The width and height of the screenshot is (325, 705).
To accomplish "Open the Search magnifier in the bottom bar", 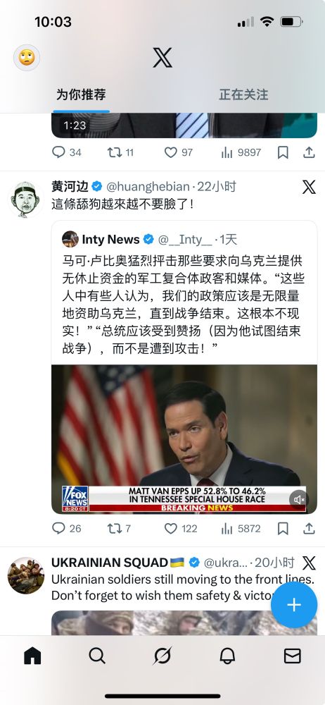I will pos(97,656).
